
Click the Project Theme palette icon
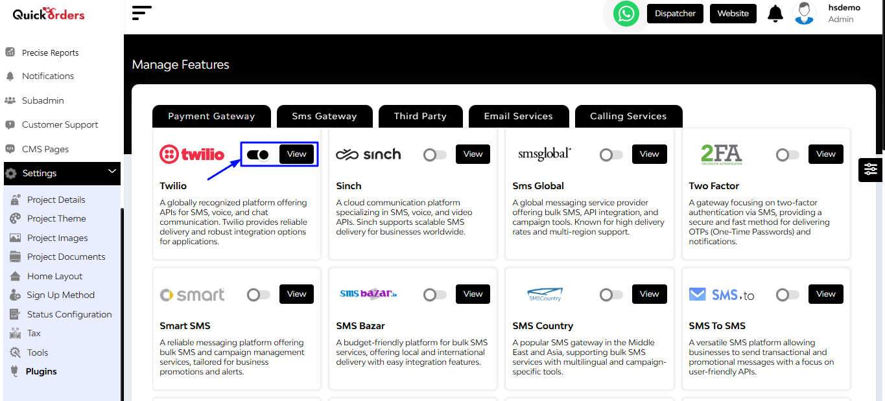tap(15, 218)
